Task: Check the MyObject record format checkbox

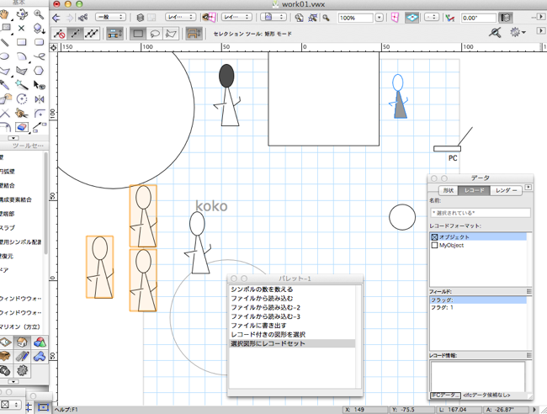Action: coord(435,246)
